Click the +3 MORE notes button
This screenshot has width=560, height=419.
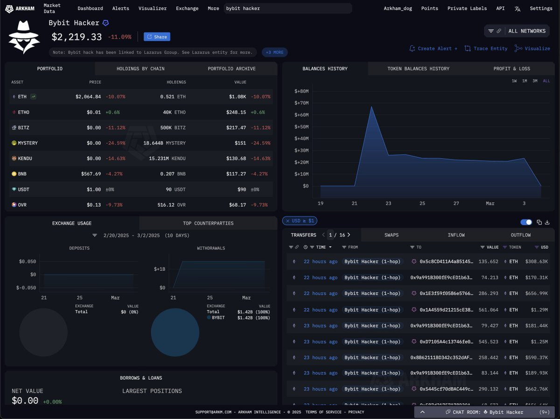pyautogui.click(x=274, y=52)
